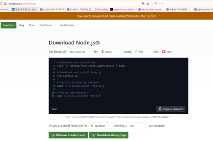This screenshot has height=141, width=213.
Task: Expand the x64 architecture dropdown
Action: coord(137,126)
